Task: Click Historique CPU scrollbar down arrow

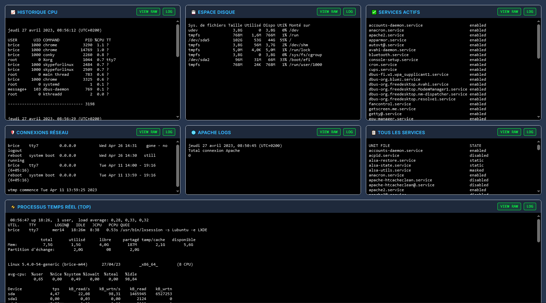Action: tap(178, 117)
